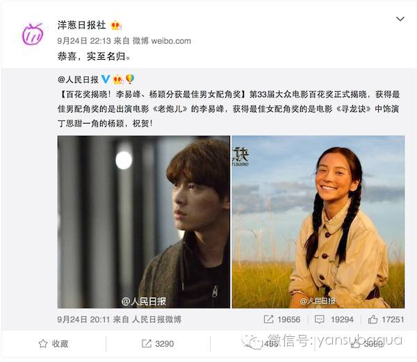Follow the 微博 weibo.com source link
Image resolution: width=417 pixels, height=362 pixels.
tap(162, 41)
